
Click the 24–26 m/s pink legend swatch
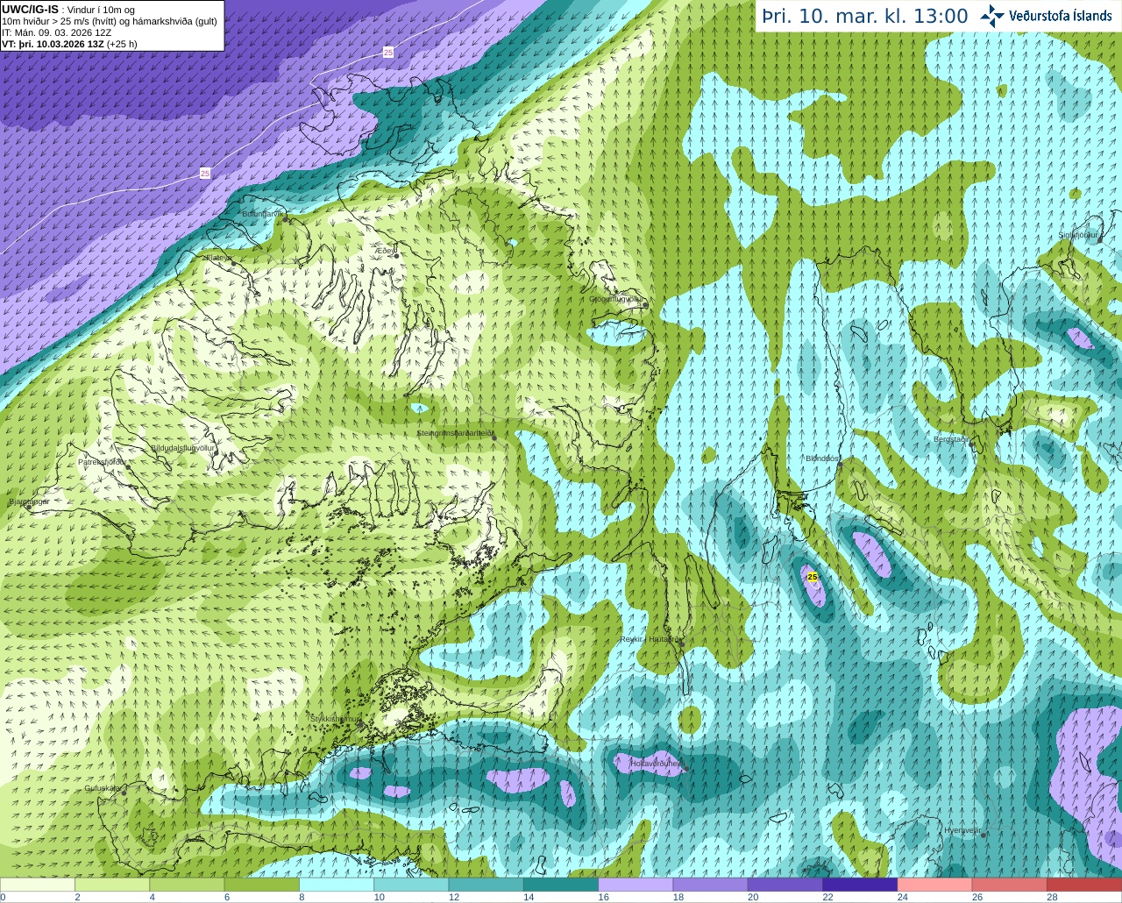[935, 885]
